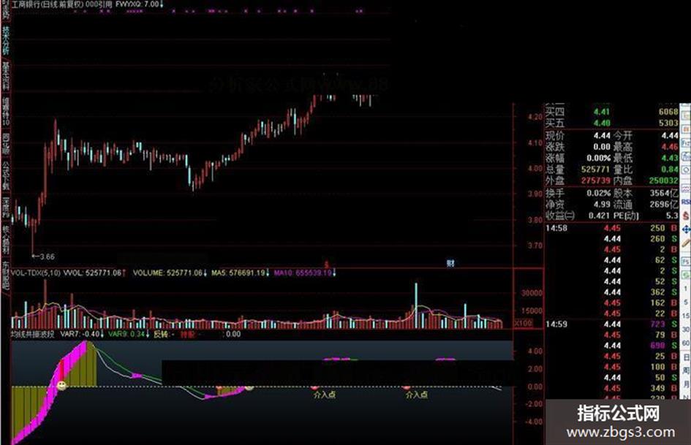Viewport: 691px width, 445px height.
Task: Open the 基本资料 sidebar tab
Action: 6,76
